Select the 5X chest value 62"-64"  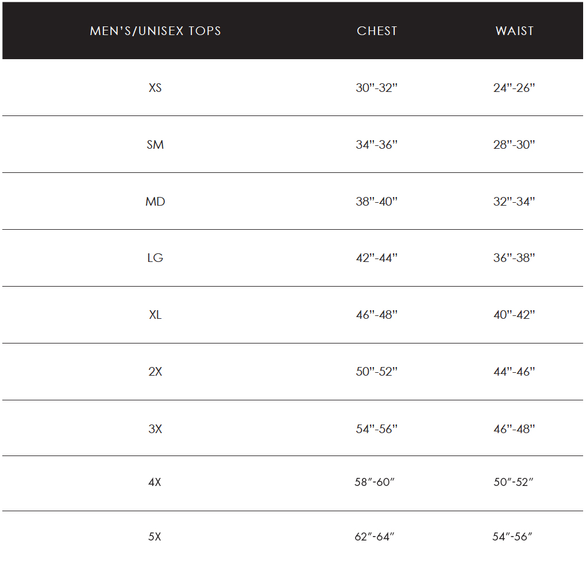pos(375,537)
